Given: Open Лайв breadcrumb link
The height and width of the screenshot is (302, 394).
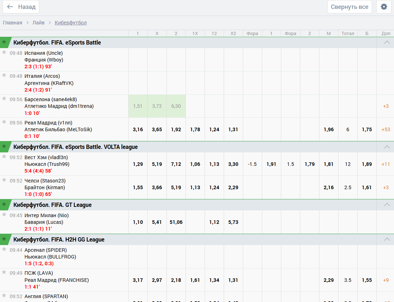Looking at the screenshot, I should [x=39, y=23].
